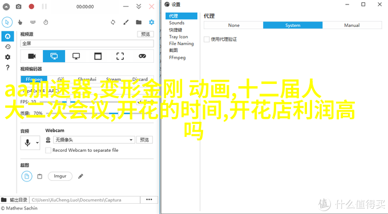Viewport: 388px width, 214px height.
Task: Click the 预览 button beside webcam dropdown
Action: point(144,140)
